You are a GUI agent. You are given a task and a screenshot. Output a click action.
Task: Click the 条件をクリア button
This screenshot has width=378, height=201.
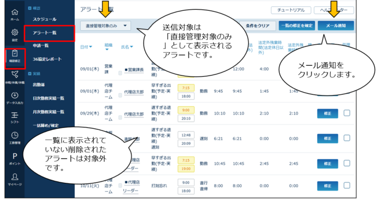pyautogui.click(x=257, y=26)
